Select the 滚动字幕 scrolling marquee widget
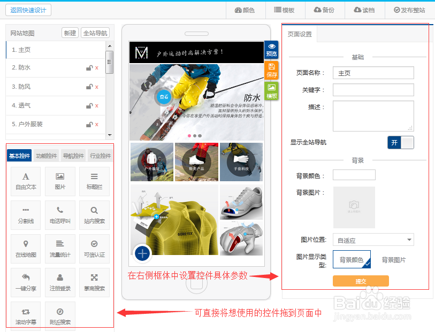Image resolution: width=435 pixels, height=332 pixels. (26, 316)
